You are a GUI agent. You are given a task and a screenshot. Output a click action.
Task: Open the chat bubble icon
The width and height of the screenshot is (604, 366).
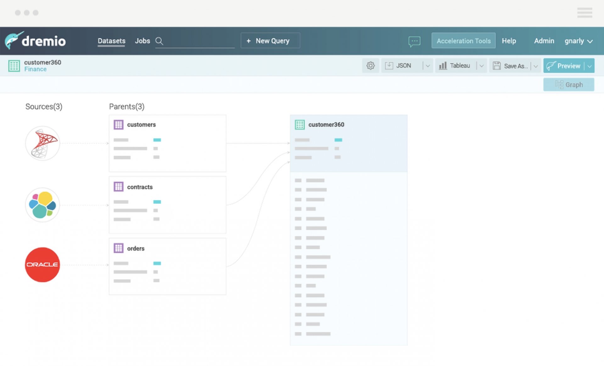point(414,41)
